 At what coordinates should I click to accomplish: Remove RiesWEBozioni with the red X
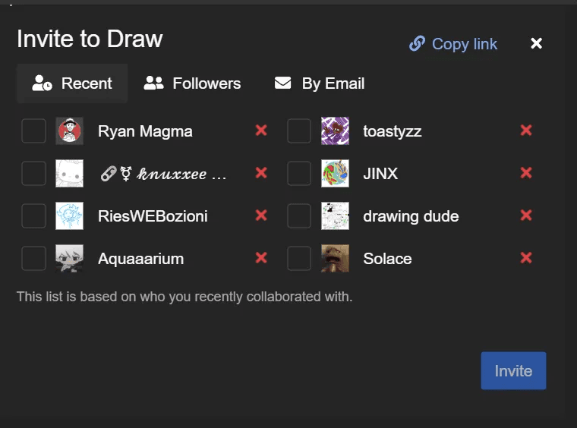tap(261, 216)
